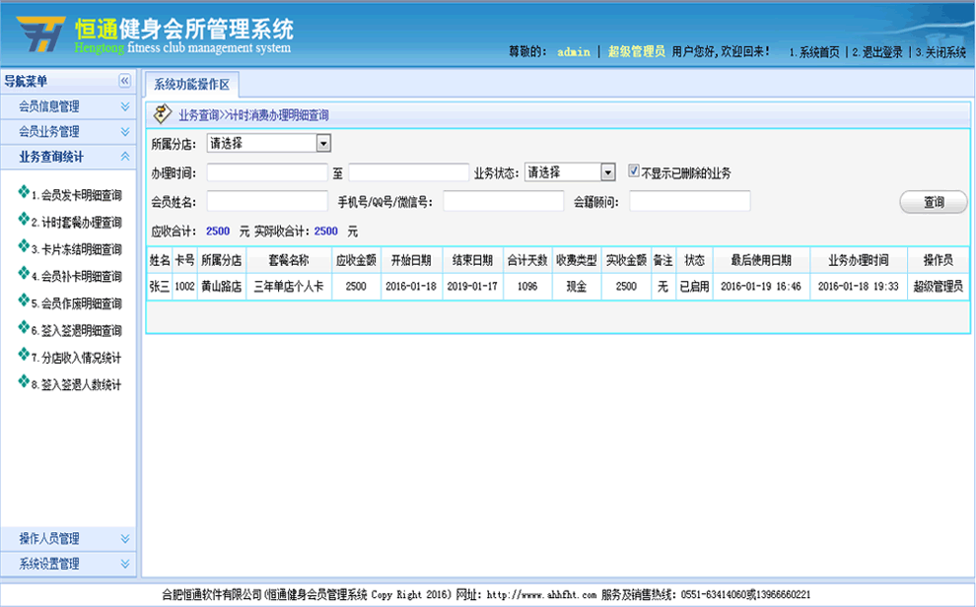Focus the 会员姓名 input field
976x607 pixels.
click(x=267, y=201)
